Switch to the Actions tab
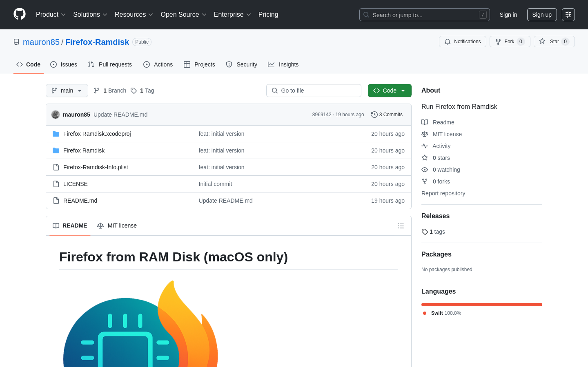The width and height of the screenshot is (588, 367). click(158, 64)
